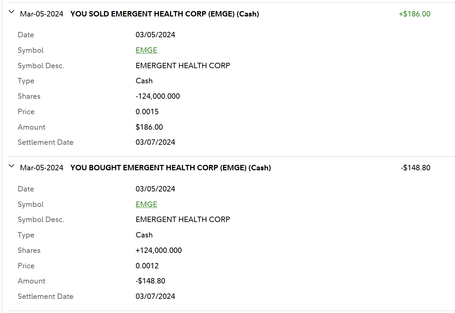This screenshot has width=455, height=313.
Task: Click Settlement Date value in sold transaction
Action: coord(155,142)
